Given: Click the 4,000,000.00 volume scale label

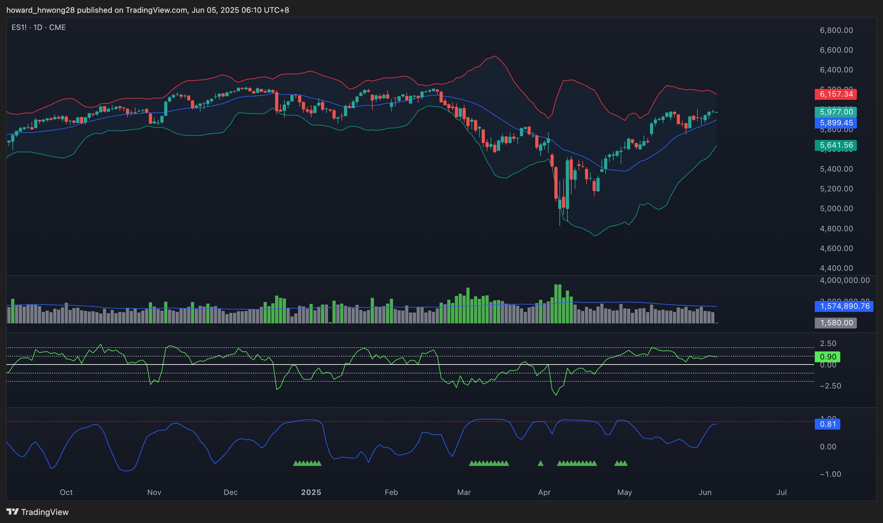Looking at the screenshot, I should tap(845, 280).
